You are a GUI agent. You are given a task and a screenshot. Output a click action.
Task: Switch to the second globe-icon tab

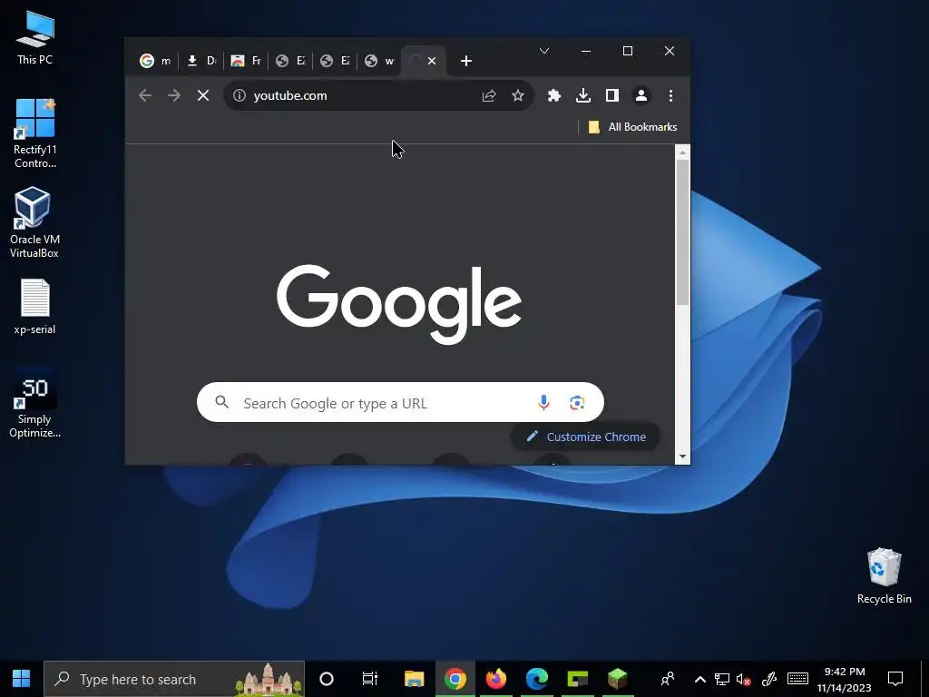click(335, 61)
